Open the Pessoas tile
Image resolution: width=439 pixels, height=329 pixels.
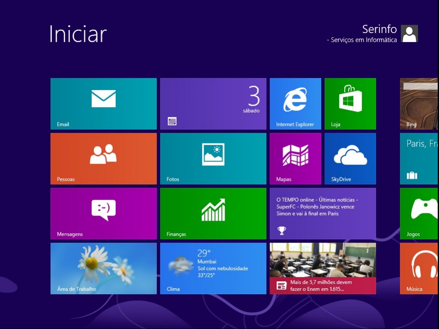[x=103, y=158]
